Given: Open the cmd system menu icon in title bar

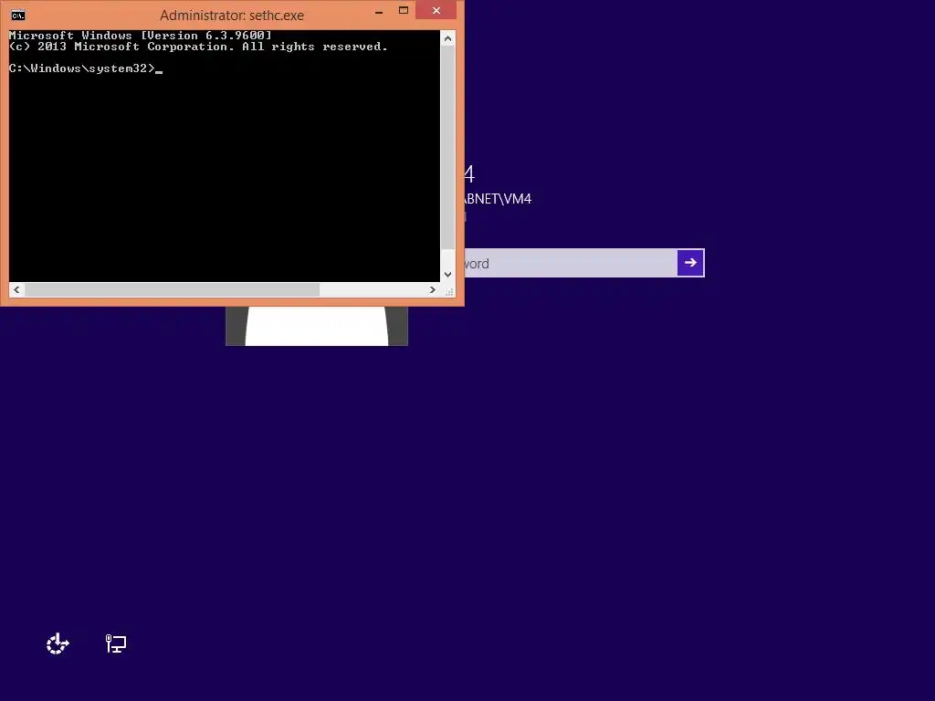Looking at the screenshot, I should 18,15.
